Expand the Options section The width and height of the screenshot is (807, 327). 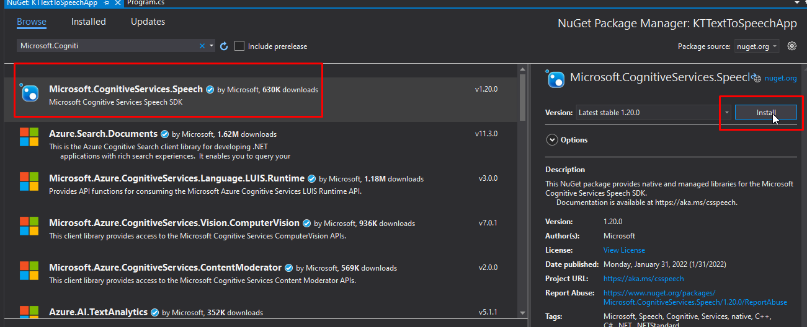pyautogui.click(x=552, y=140)
